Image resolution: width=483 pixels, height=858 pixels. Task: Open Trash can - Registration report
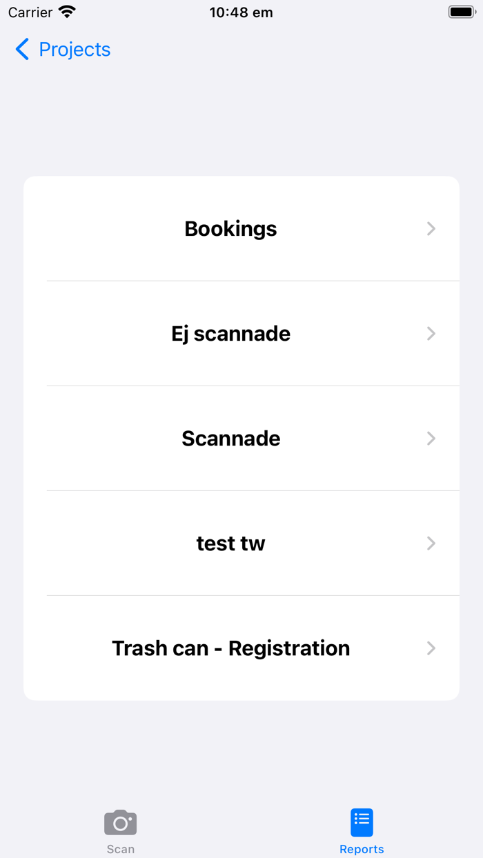tap(230, 648)
